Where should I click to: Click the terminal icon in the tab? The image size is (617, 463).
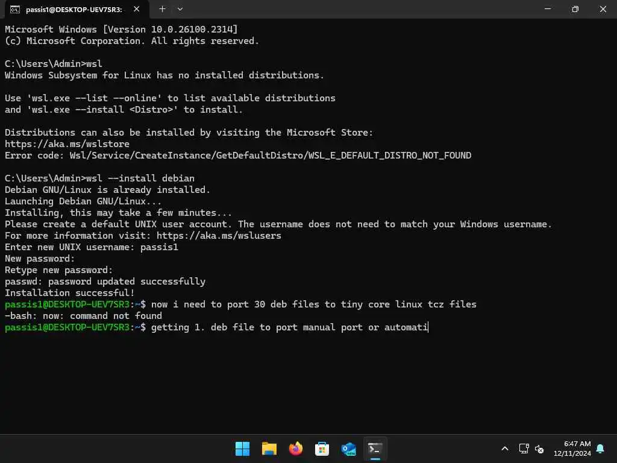pos(15,10)
